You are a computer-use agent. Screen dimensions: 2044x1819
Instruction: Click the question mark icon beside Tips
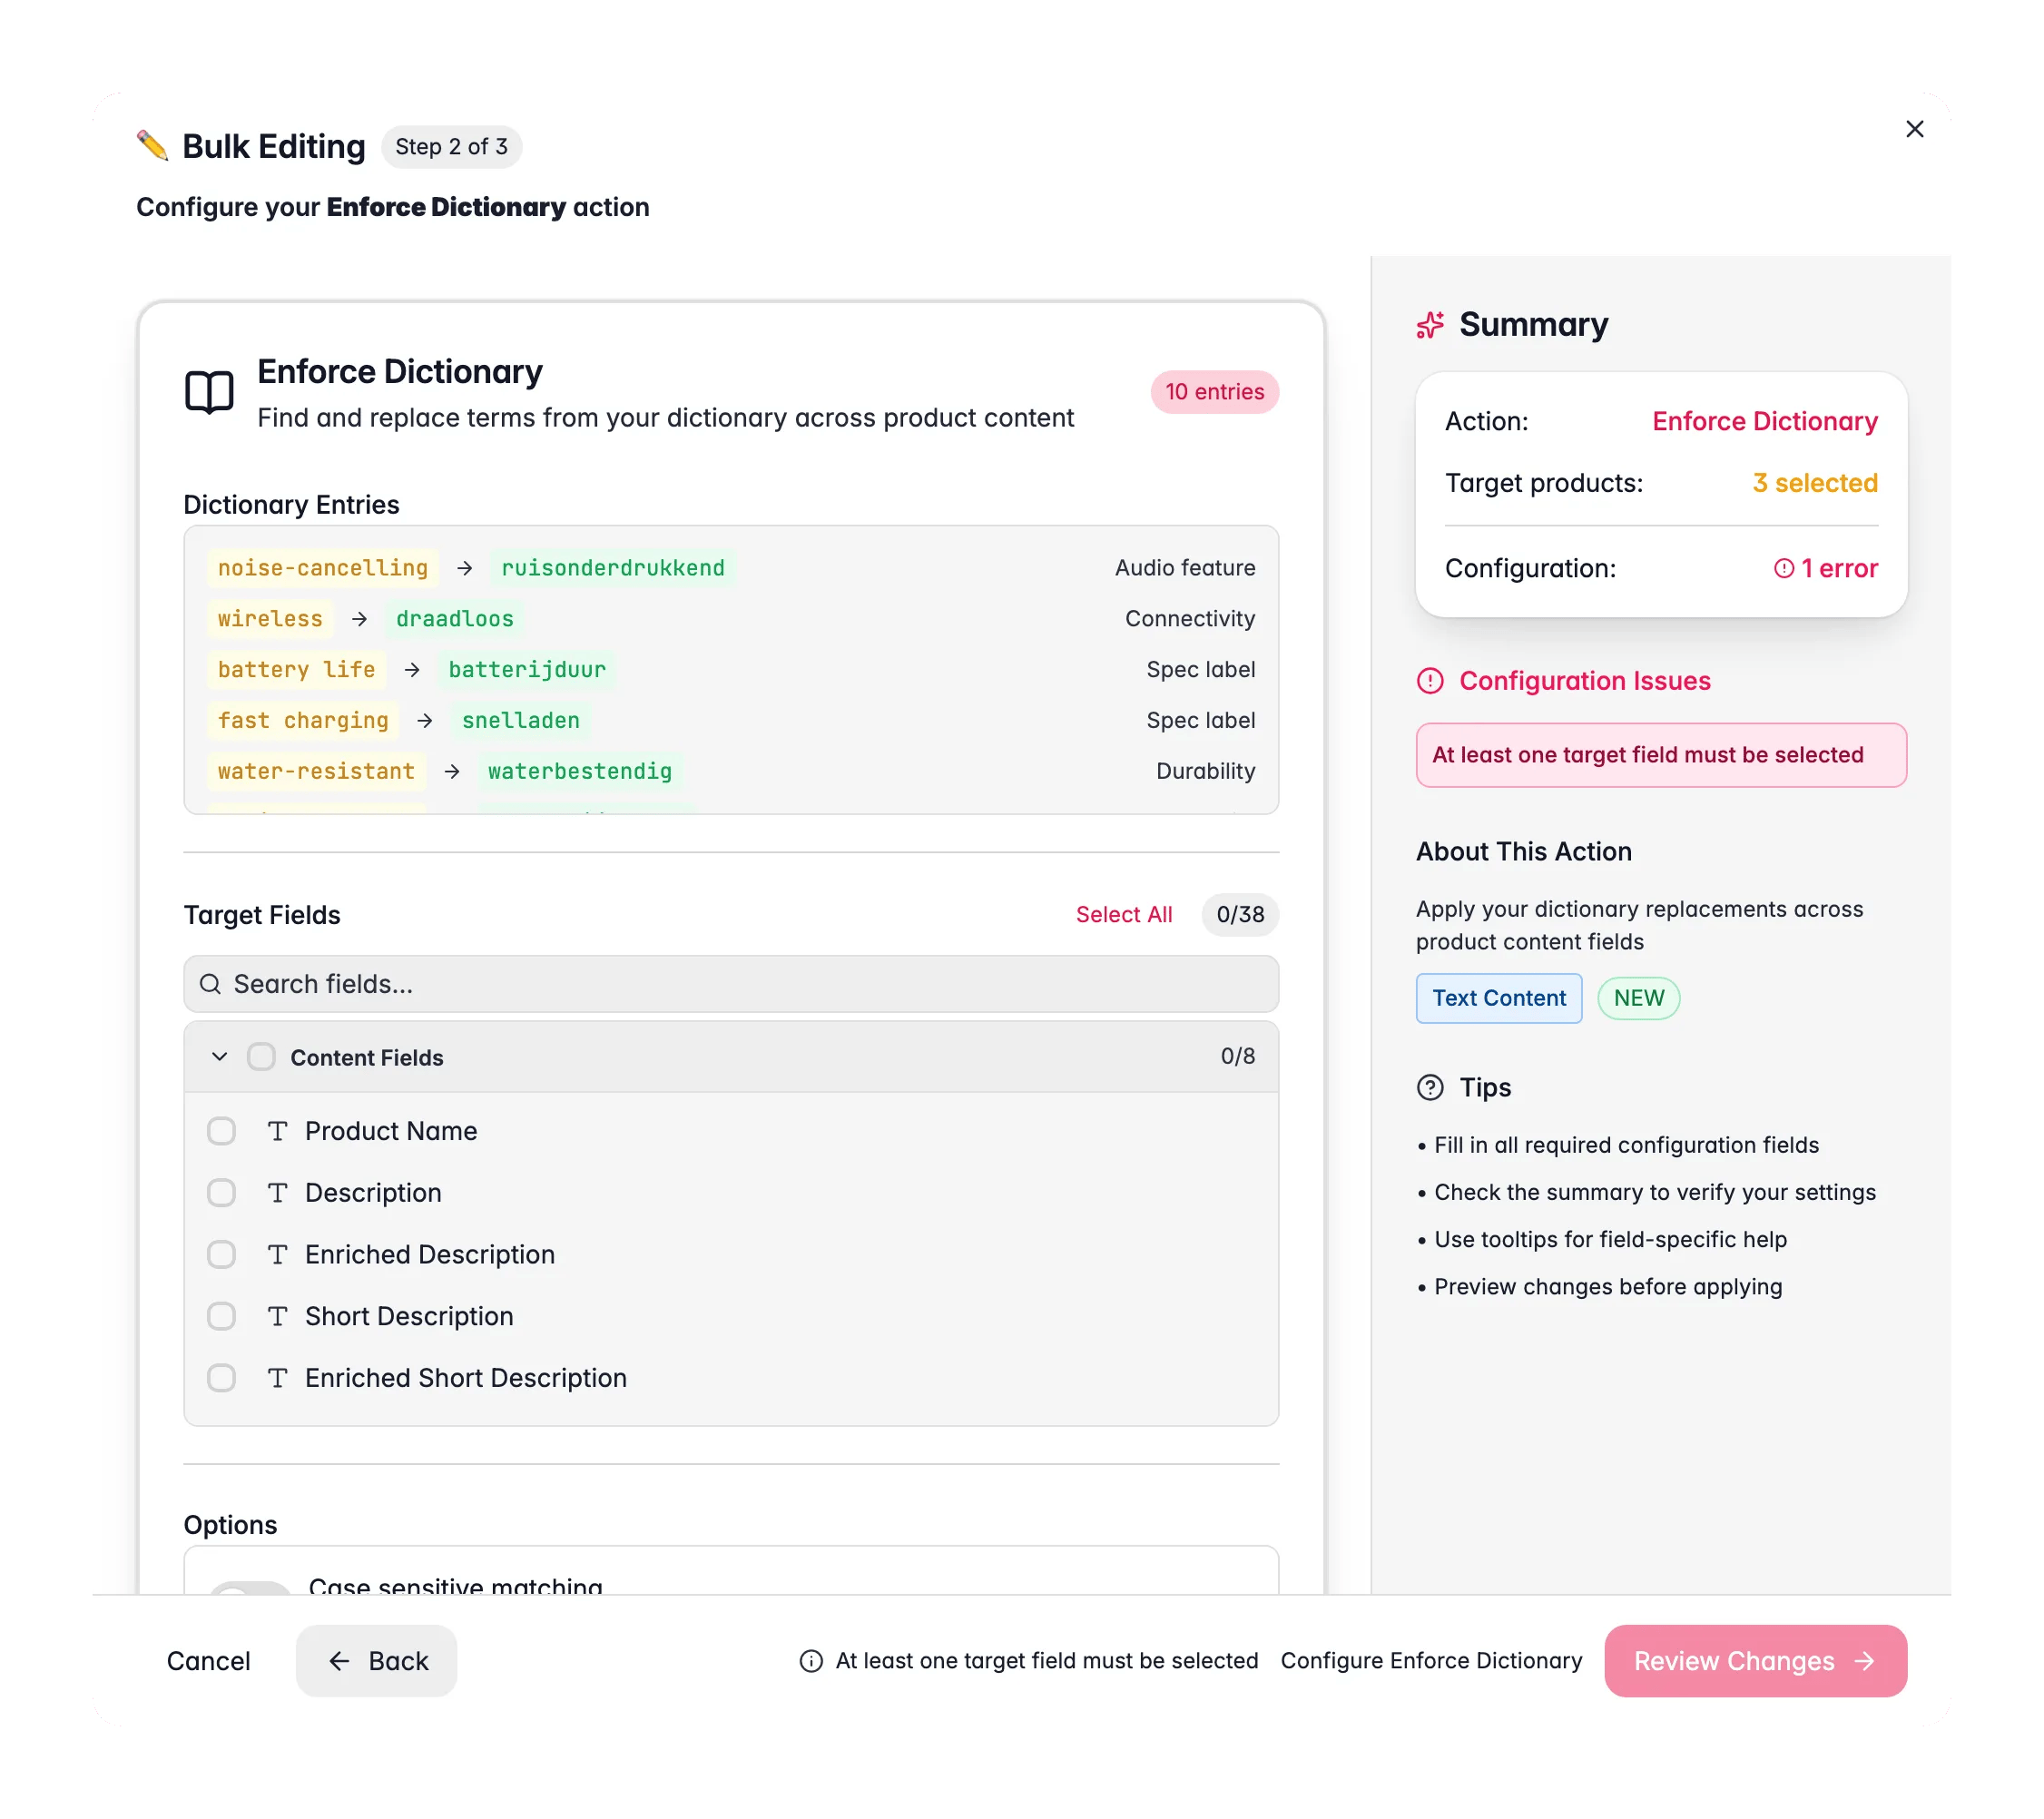(1430, 1087)
